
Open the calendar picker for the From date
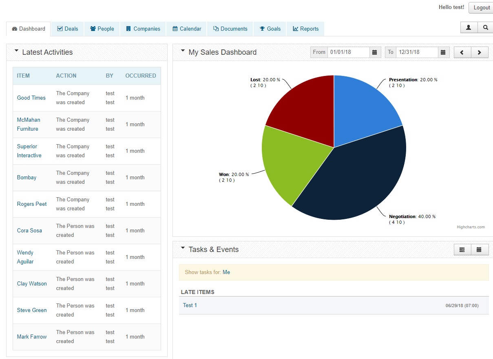tap(375, 52)
